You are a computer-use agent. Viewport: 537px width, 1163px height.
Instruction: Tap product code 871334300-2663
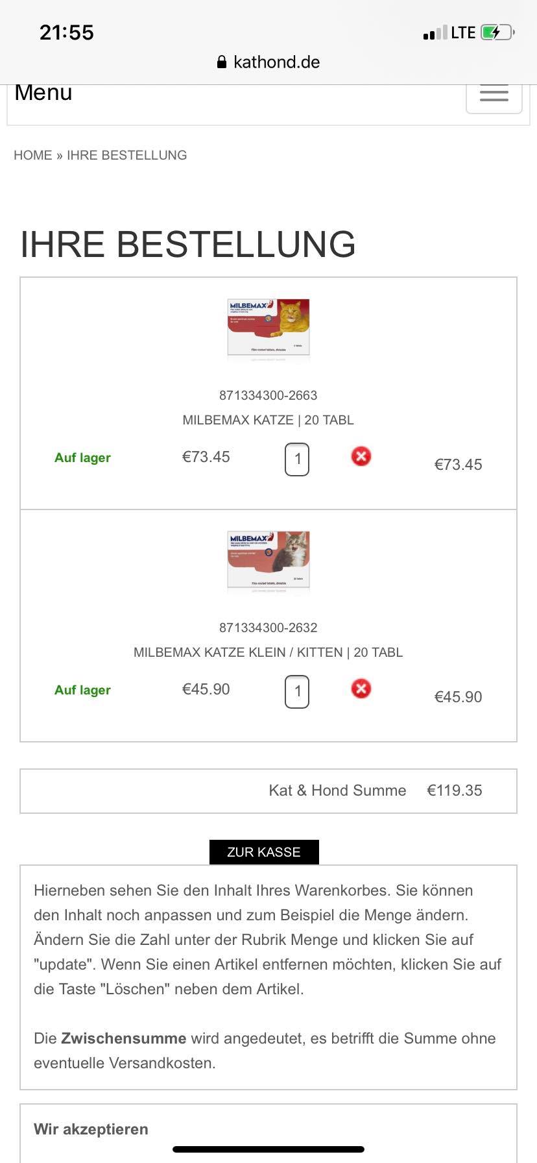click(x=268, y=395)
